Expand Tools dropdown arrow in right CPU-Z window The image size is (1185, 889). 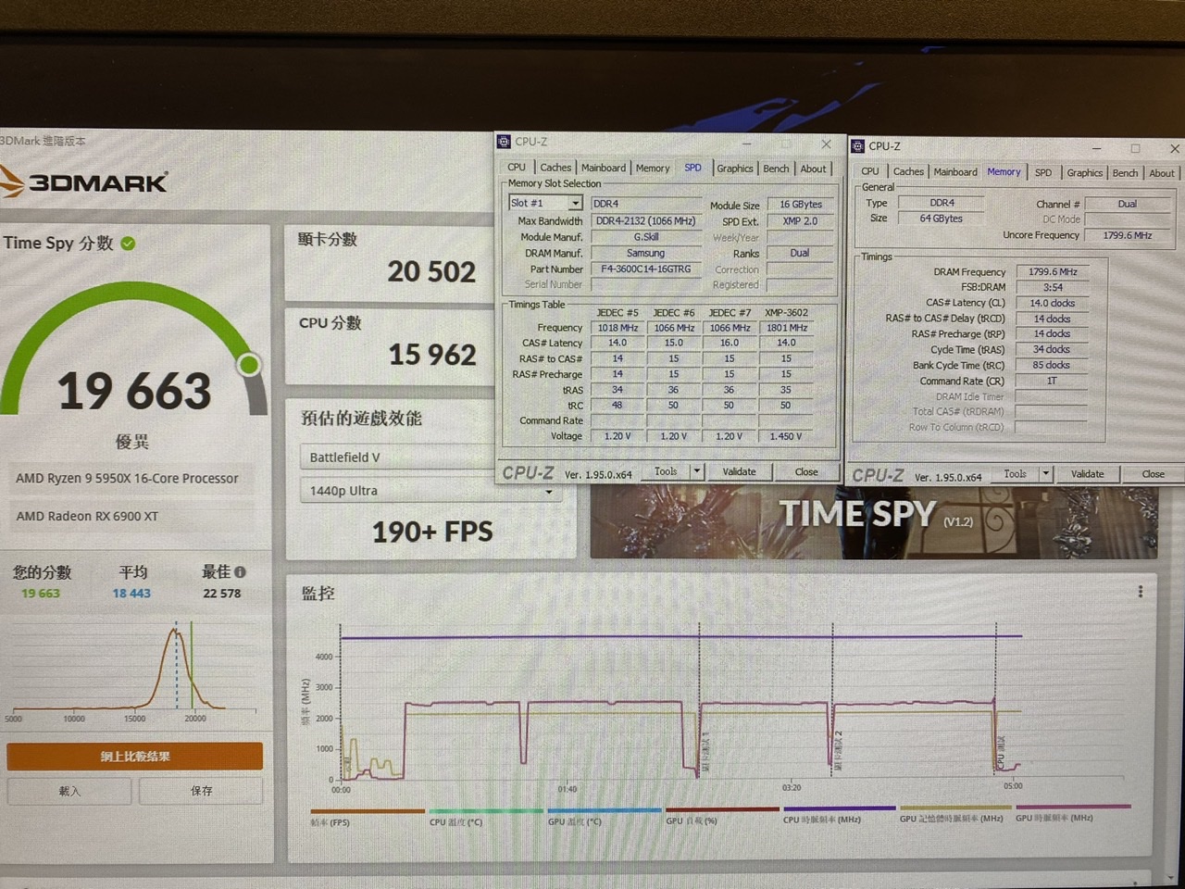(1046, 473)
